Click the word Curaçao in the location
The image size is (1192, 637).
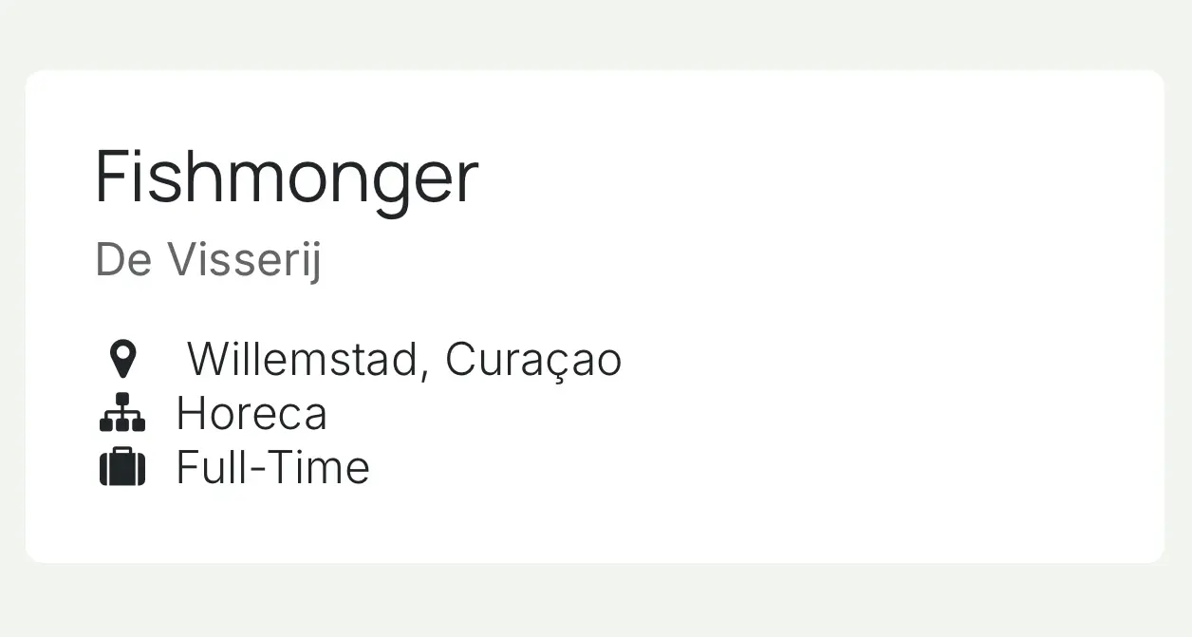click(x=533, y=361)
